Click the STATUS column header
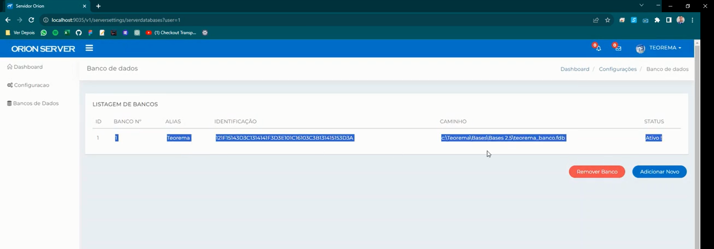The image size is (714, 249). point(654,121)
